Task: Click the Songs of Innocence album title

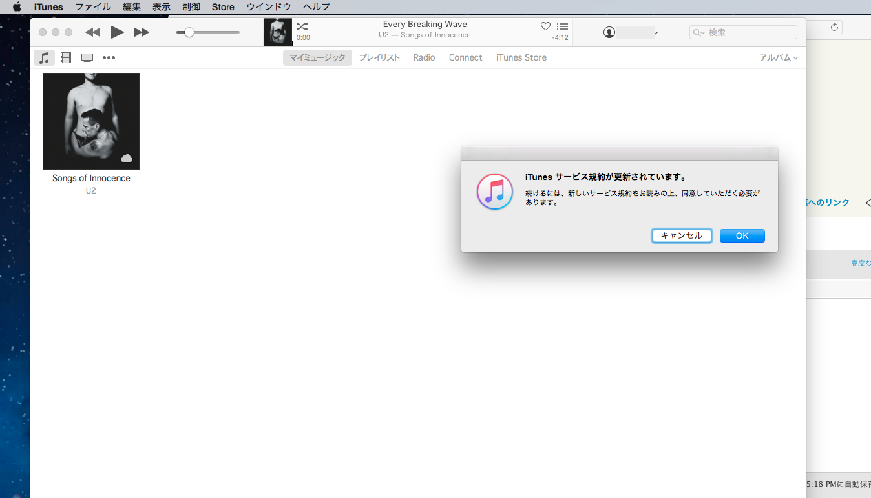Action: point(91,178)
